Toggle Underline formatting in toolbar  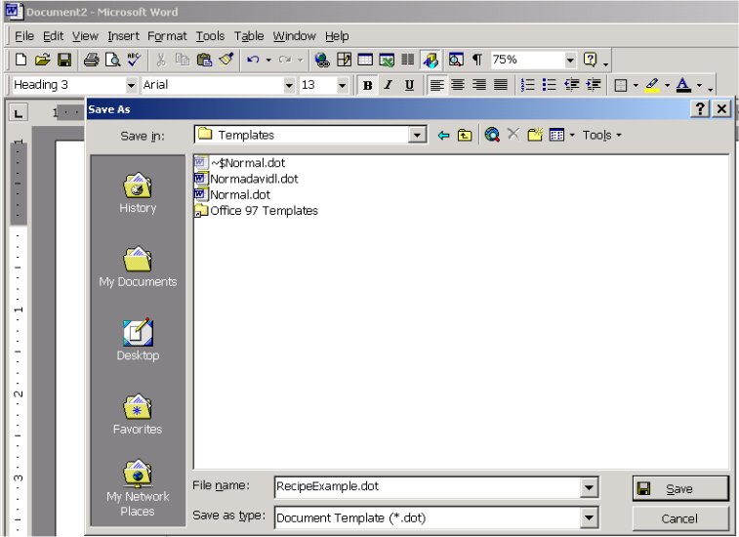409,86
